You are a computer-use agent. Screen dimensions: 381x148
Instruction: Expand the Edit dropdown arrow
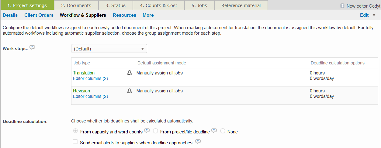374,15
